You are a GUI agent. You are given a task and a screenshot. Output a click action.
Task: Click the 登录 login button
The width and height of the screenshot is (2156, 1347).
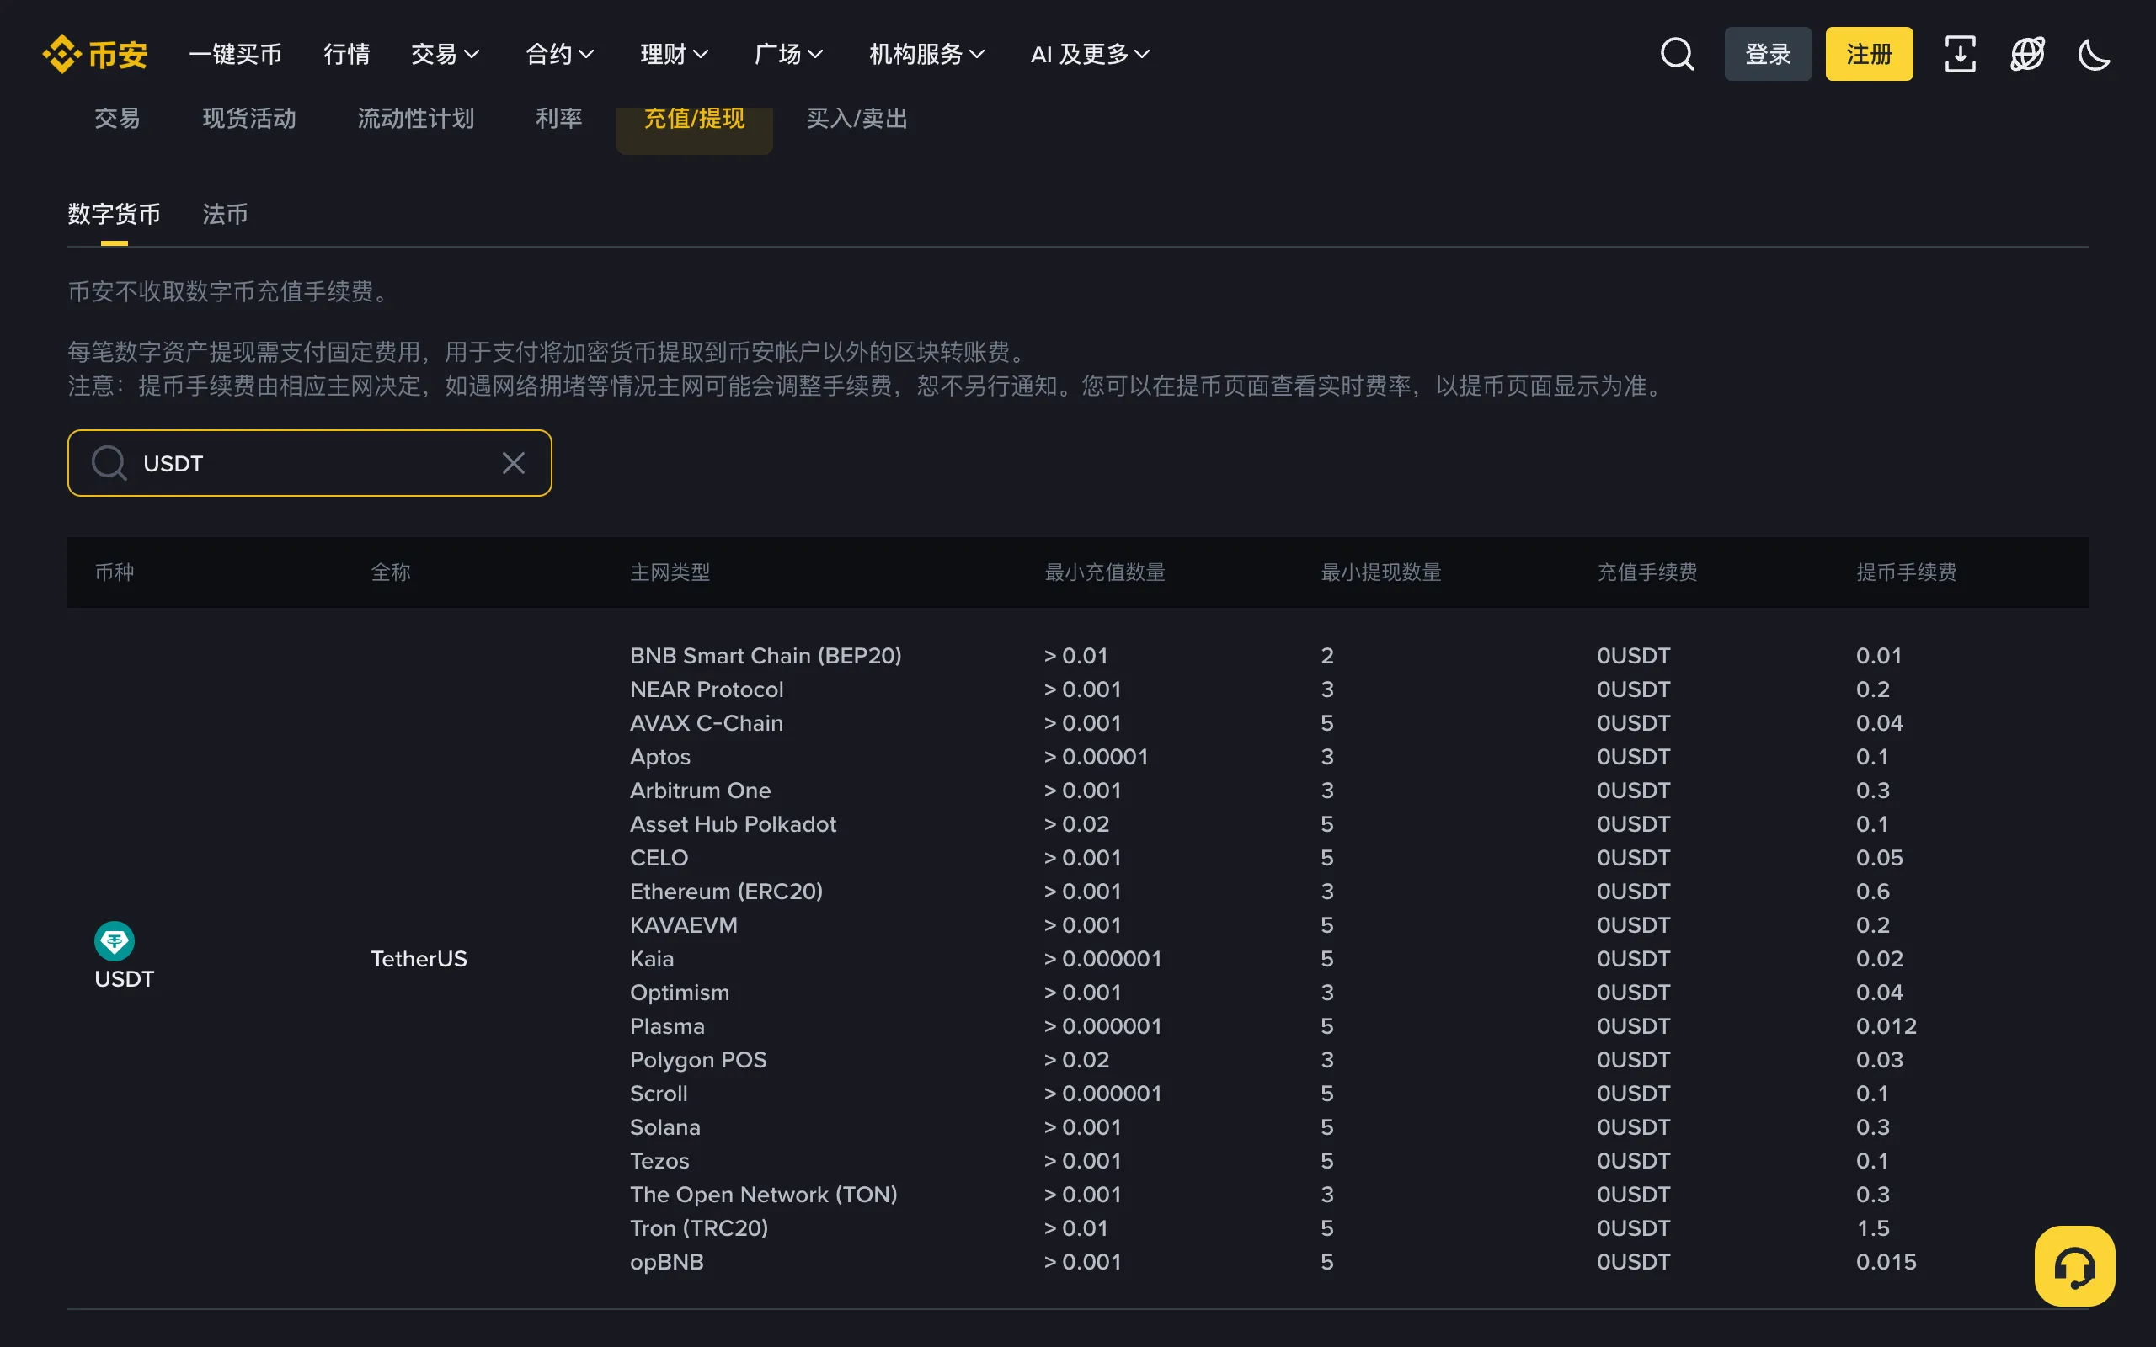(x=1768, y=55)
